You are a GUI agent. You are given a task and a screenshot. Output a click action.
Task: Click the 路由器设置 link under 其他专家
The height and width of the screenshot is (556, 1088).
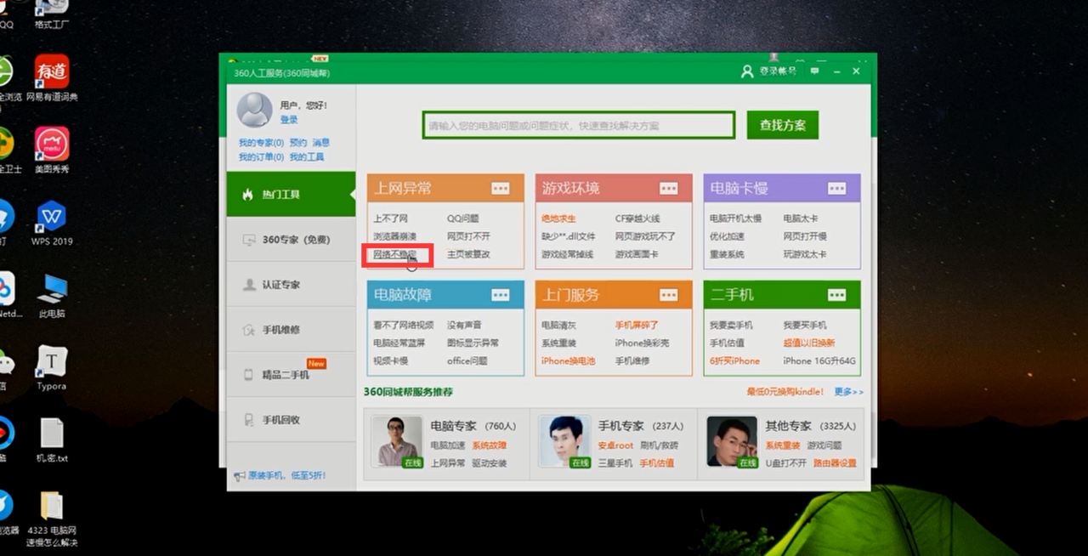[x=835, y=463]
